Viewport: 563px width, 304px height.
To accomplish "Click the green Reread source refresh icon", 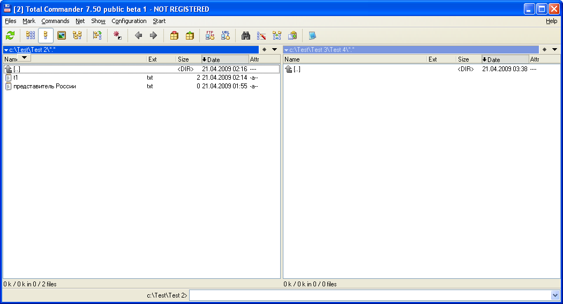I will click(10, 35).
